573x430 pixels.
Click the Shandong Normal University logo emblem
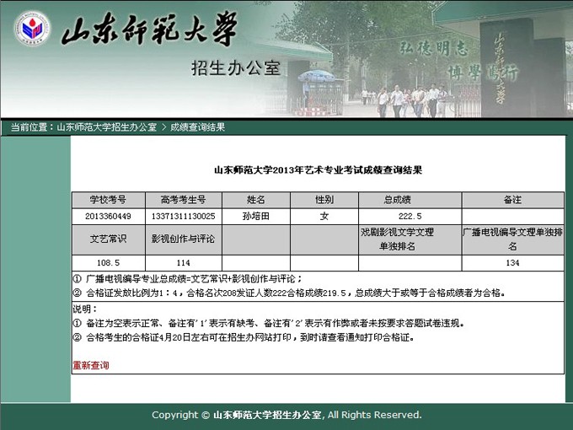point(32,29)
